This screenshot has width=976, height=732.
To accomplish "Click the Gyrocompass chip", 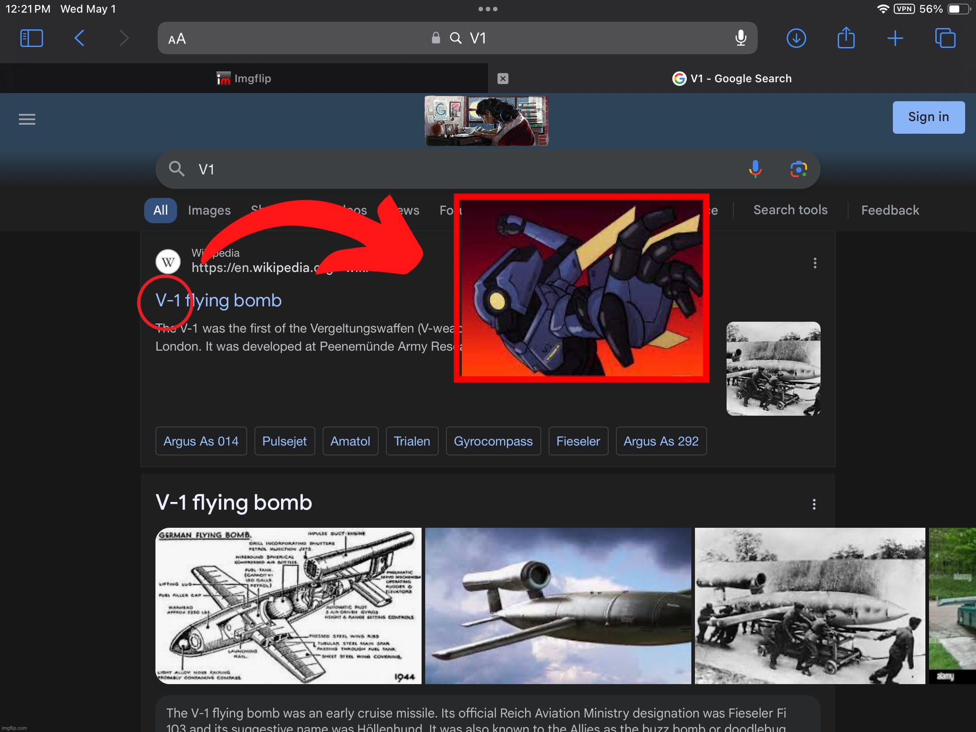I will pyautogui.click(x=493, y=441).
